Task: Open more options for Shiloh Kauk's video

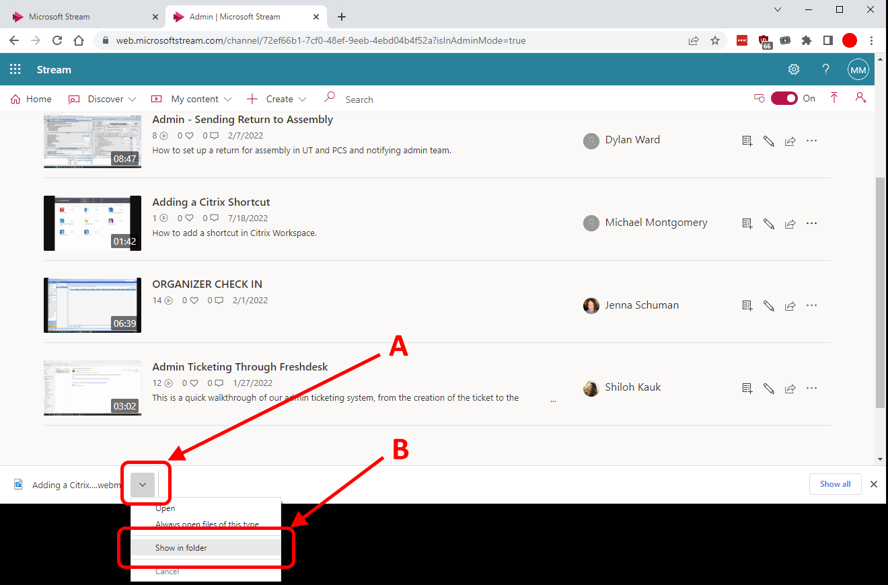Action: click(x=812, y=388)
